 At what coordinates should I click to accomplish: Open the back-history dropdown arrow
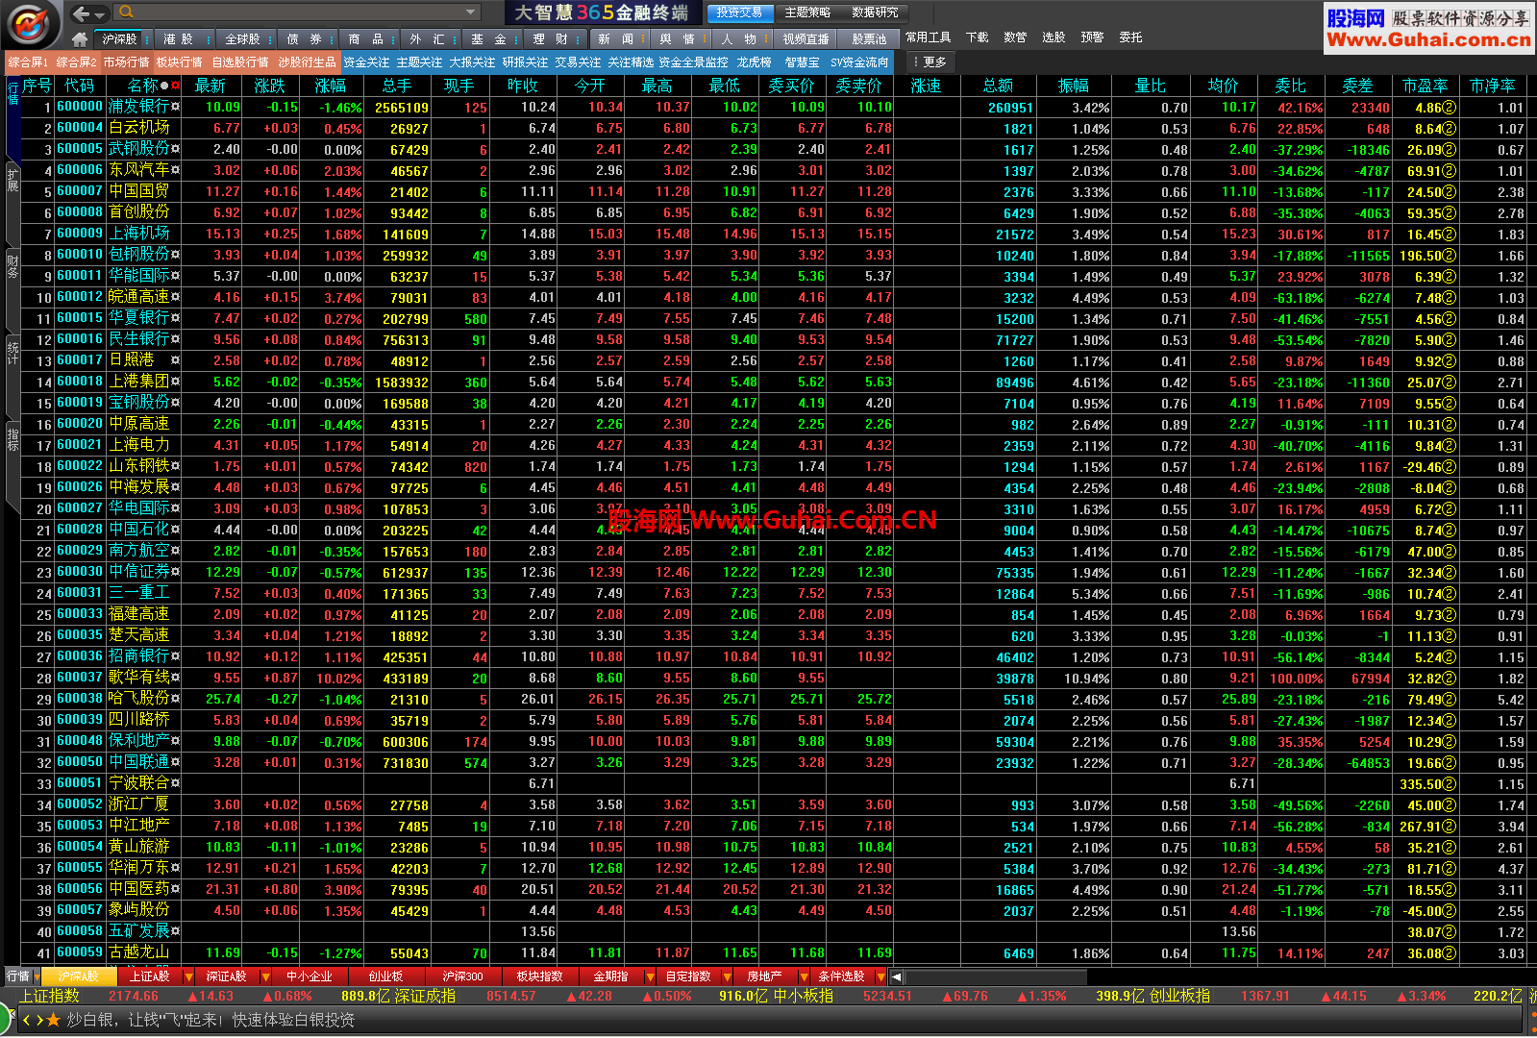(x=100, y=13)
